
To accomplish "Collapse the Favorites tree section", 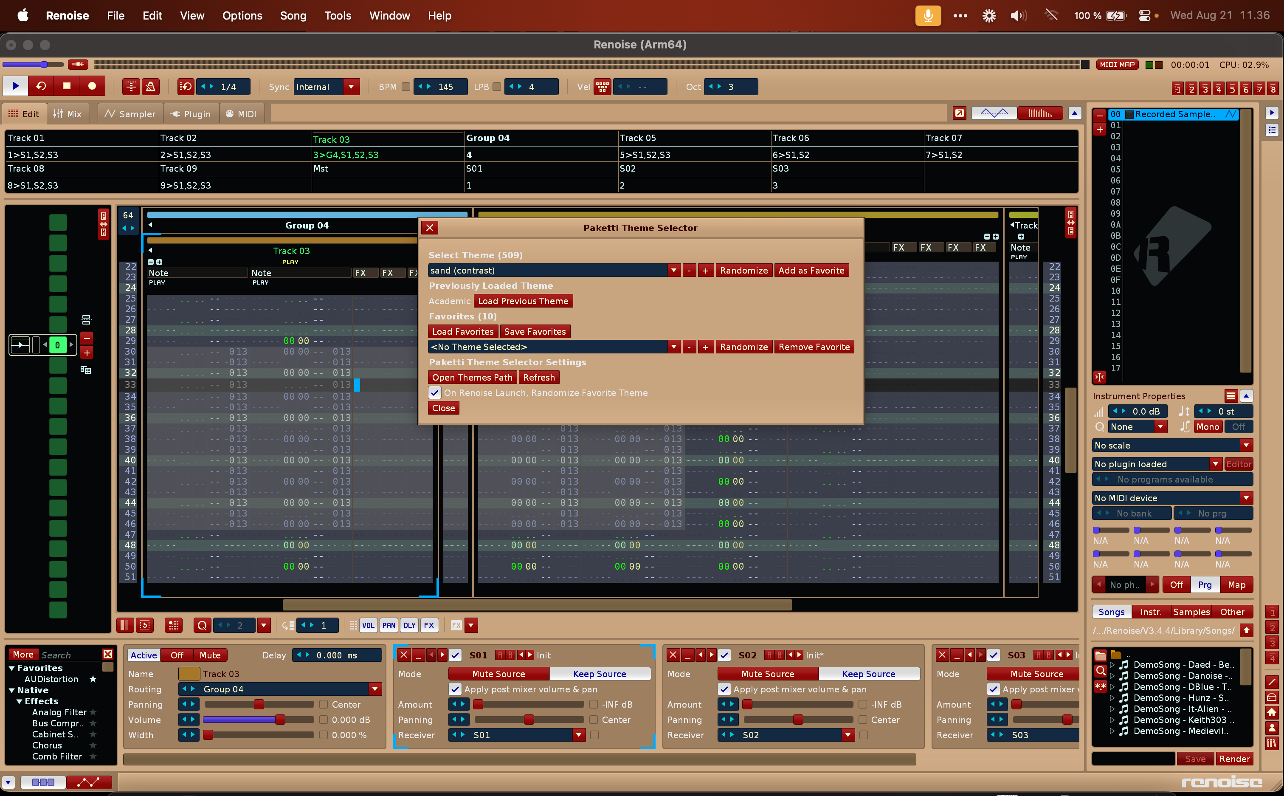I will click(11, 668).
